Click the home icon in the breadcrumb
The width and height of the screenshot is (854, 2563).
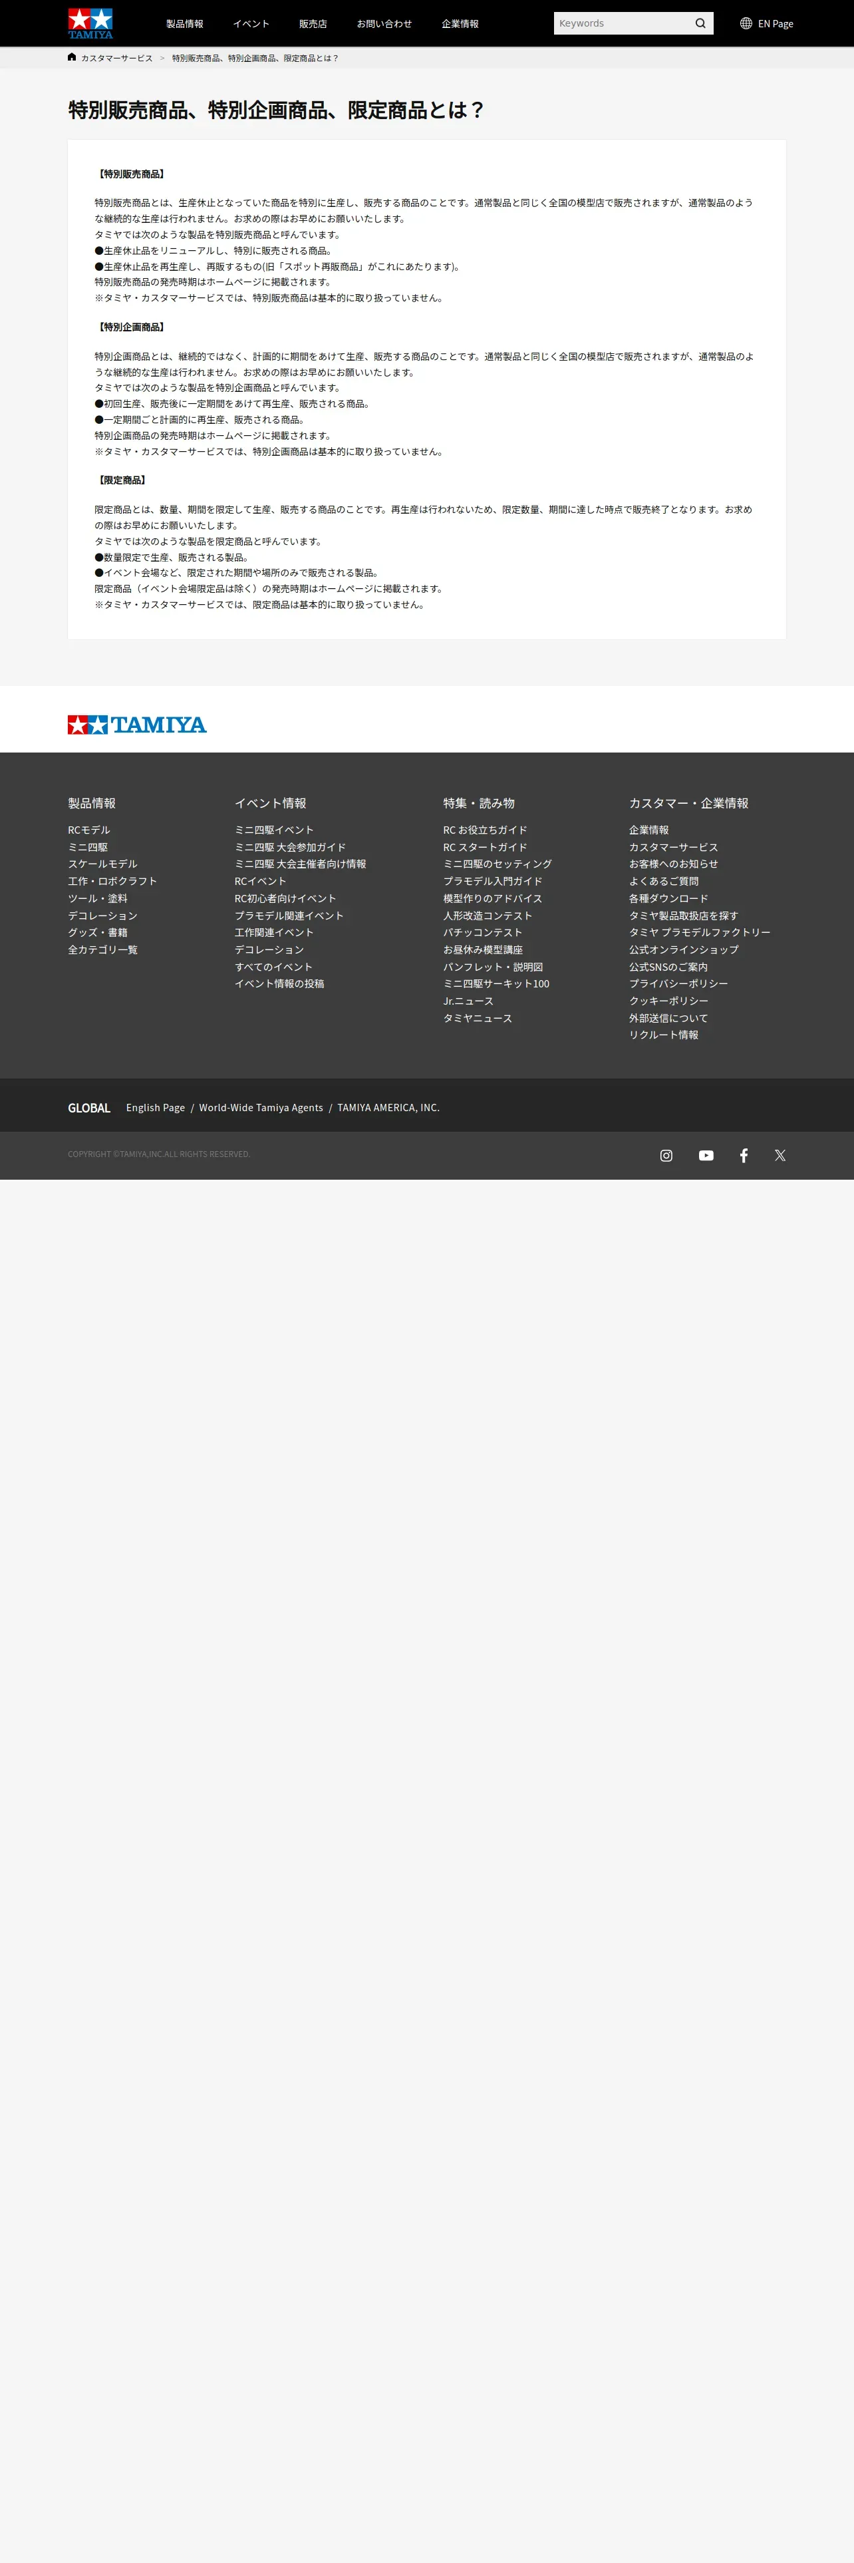pos(72,57)
